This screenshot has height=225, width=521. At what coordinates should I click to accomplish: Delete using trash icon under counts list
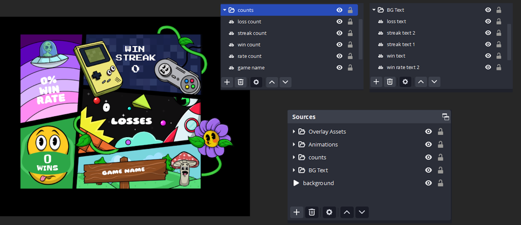pyautogui.click(x=241, y=82)
